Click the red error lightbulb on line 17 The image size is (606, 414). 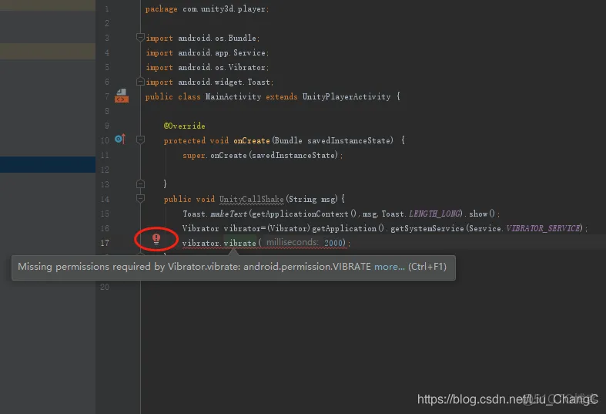pos(156,239)
